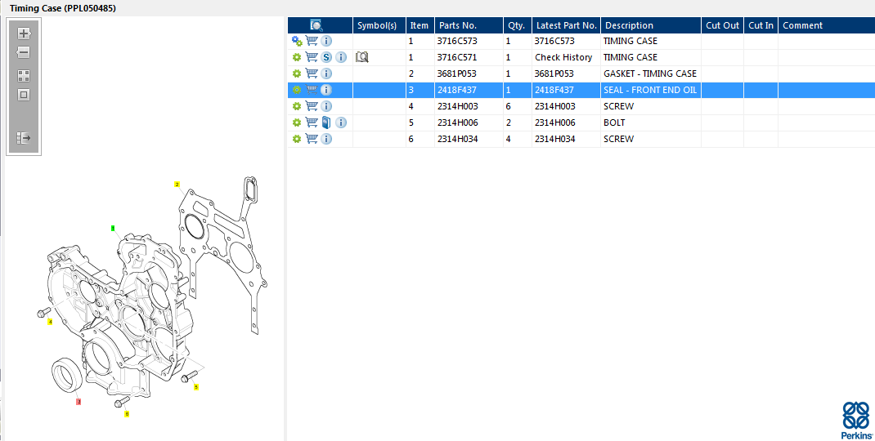Select callout 6 at the bottom screw
The image size is (875, 441).
coord(128,414)
